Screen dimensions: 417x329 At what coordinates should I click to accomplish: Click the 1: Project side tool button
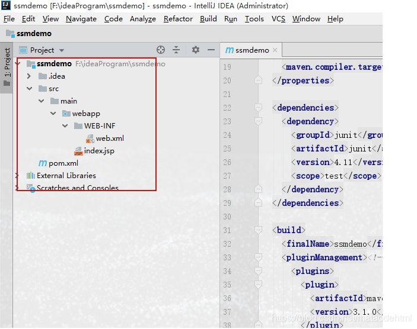7,67
